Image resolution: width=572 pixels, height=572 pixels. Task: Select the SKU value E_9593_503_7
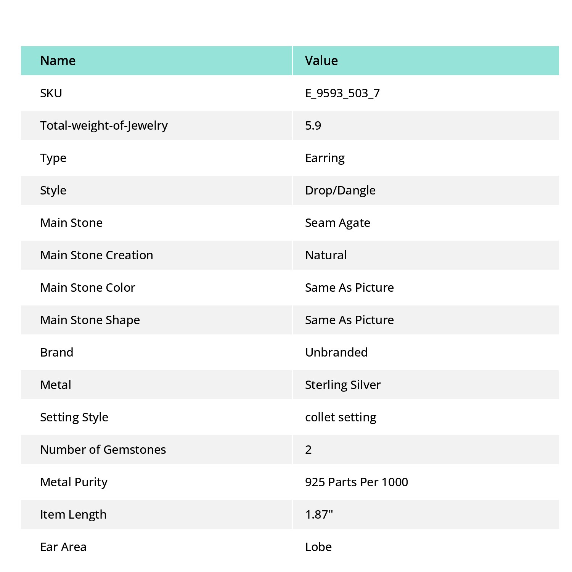coord(342,93)
